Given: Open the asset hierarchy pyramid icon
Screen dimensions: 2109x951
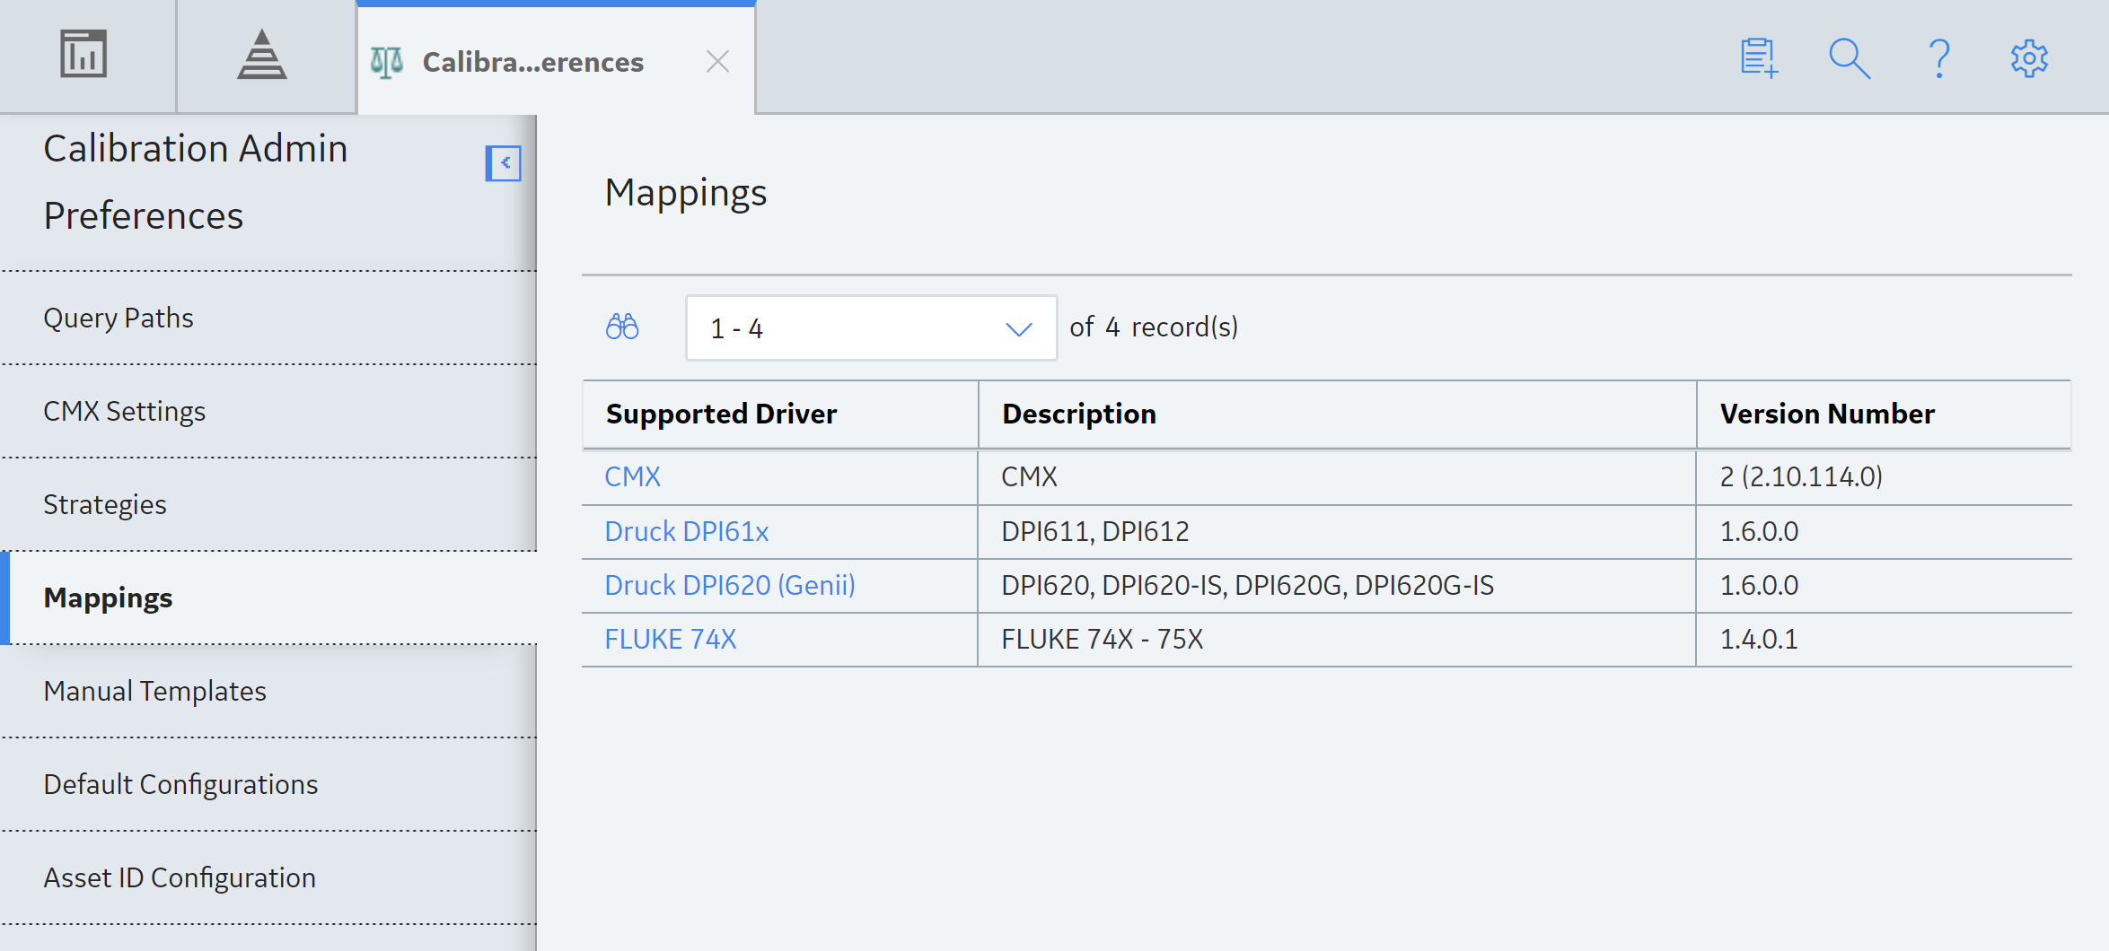Looking at the screenshot, I should 262,56.
